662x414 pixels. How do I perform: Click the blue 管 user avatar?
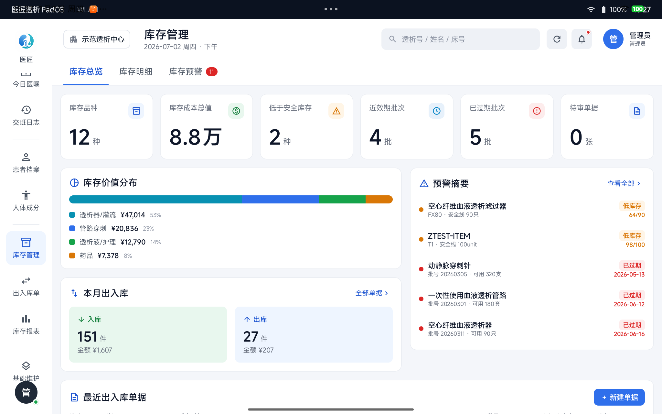[613, 39]
